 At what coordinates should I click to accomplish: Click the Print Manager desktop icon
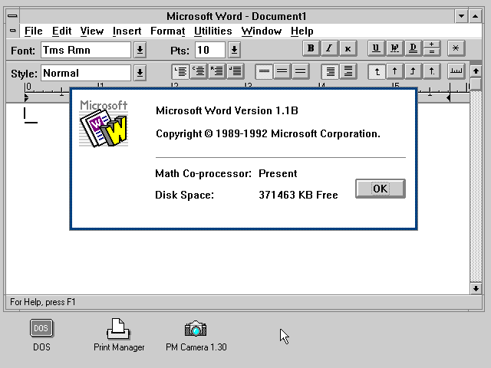pos(119,335)
